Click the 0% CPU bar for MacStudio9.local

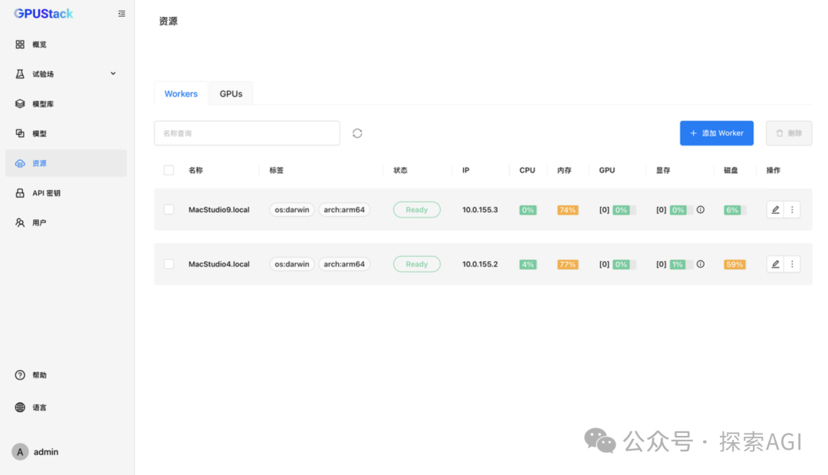coord(528,210)
